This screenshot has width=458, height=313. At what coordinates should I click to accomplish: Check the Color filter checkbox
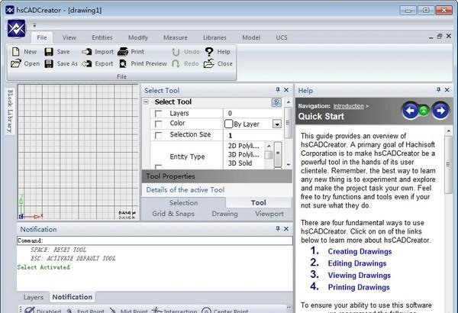pyautogui.click(x=158, y=124)
